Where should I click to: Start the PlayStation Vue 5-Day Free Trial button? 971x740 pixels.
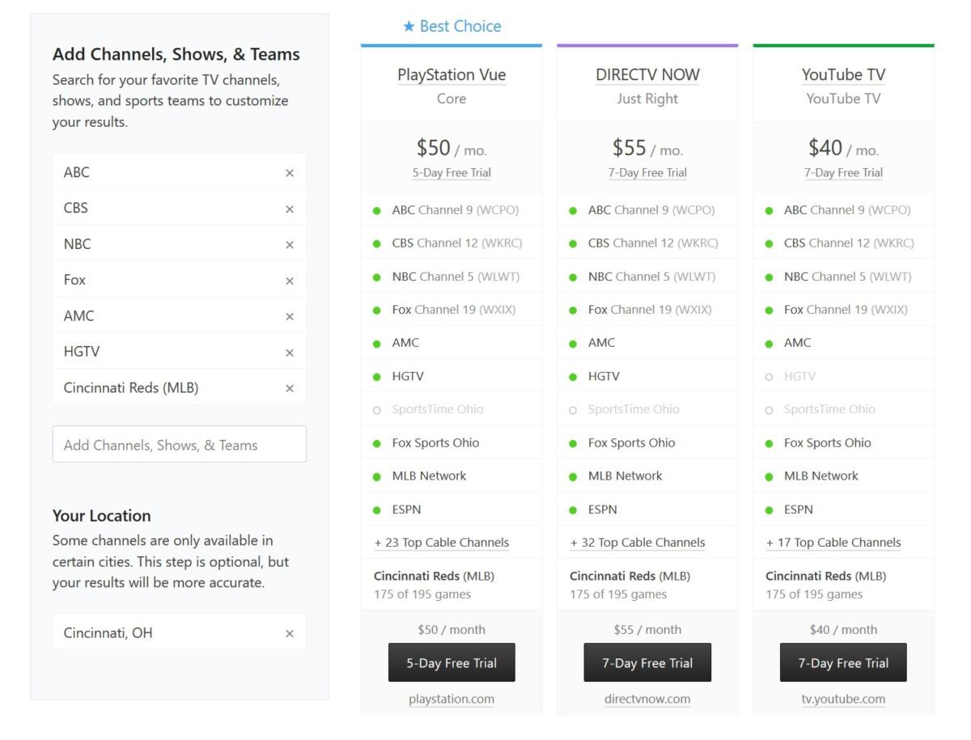click(x=452, y=663)
